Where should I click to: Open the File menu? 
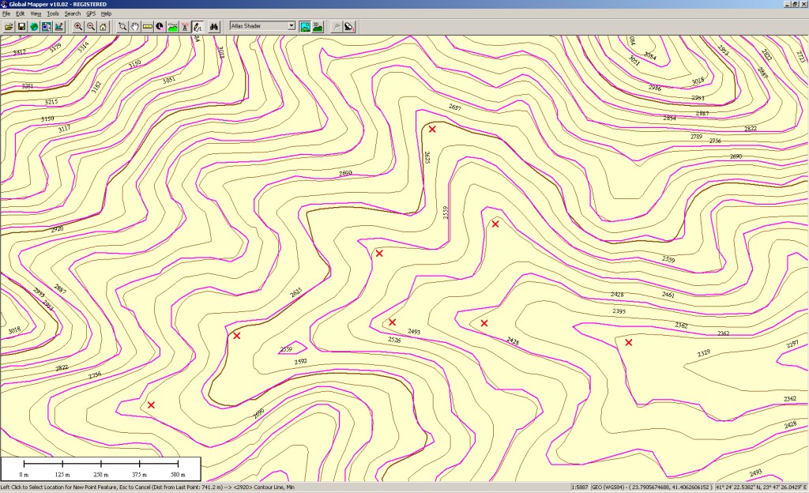click(x=6, y=13)
